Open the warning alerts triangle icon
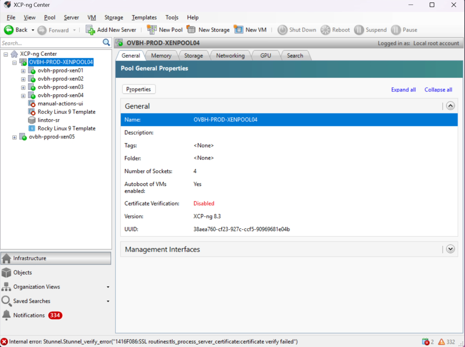The height and width of the screenshot is (347, 465). (x=441, y=341)
